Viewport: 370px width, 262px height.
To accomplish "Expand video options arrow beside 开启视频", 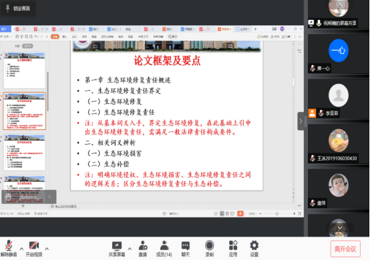I will [47, 249].
